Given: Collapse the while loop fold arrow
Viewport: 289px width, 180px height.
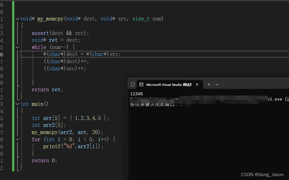Looking at the screenshot, I should [17, 47].
